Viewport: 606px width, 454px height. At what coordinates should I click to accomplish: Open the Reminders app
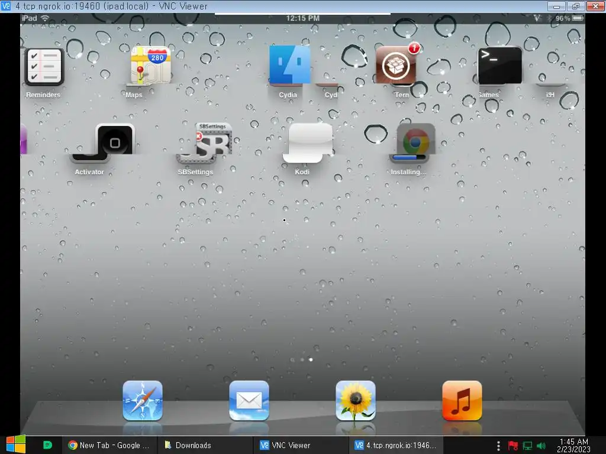[x=44, y=66]
